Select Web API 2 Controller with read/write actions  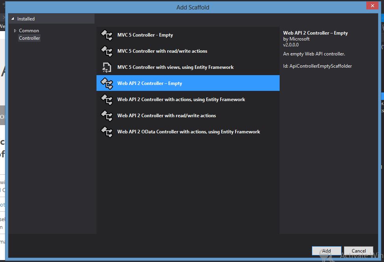point(188,116)
